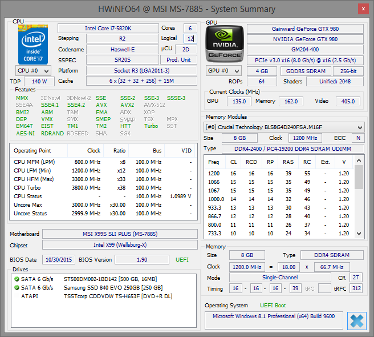Click the SSPEC value SR20S
The width and height of the screenshot is (374, 337).
pyautogui.click(x=123, y=60)
